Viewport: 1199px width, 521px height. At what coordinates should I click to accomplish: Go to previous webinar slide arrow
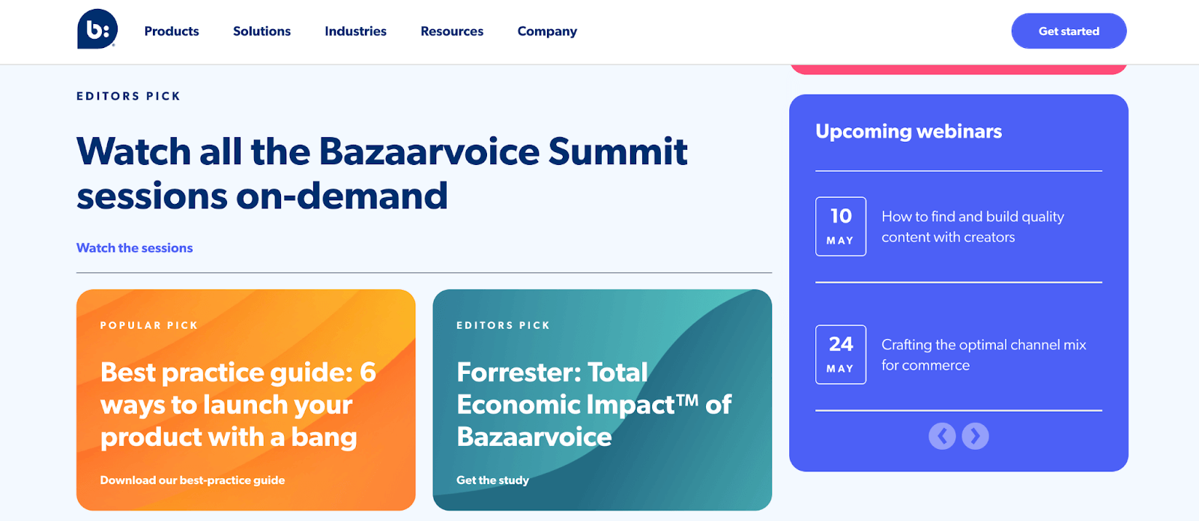click(942, 436)
